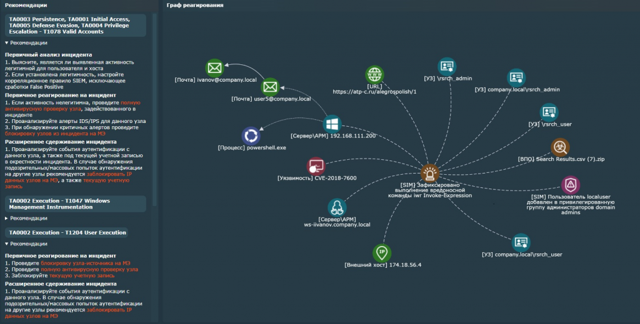Click the блокировку узлов из инцидента link

(x=55, y=134)
